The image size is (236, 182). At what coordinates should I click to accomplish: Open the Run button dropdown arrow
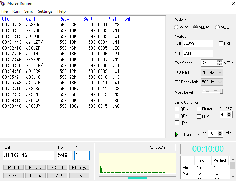click(x=198, y=134)
